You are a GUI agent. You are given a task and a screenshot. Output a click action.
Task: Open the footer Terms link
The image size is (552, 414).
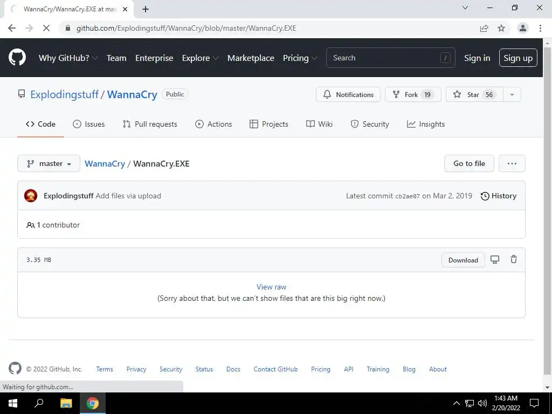(x=105, y=369)
